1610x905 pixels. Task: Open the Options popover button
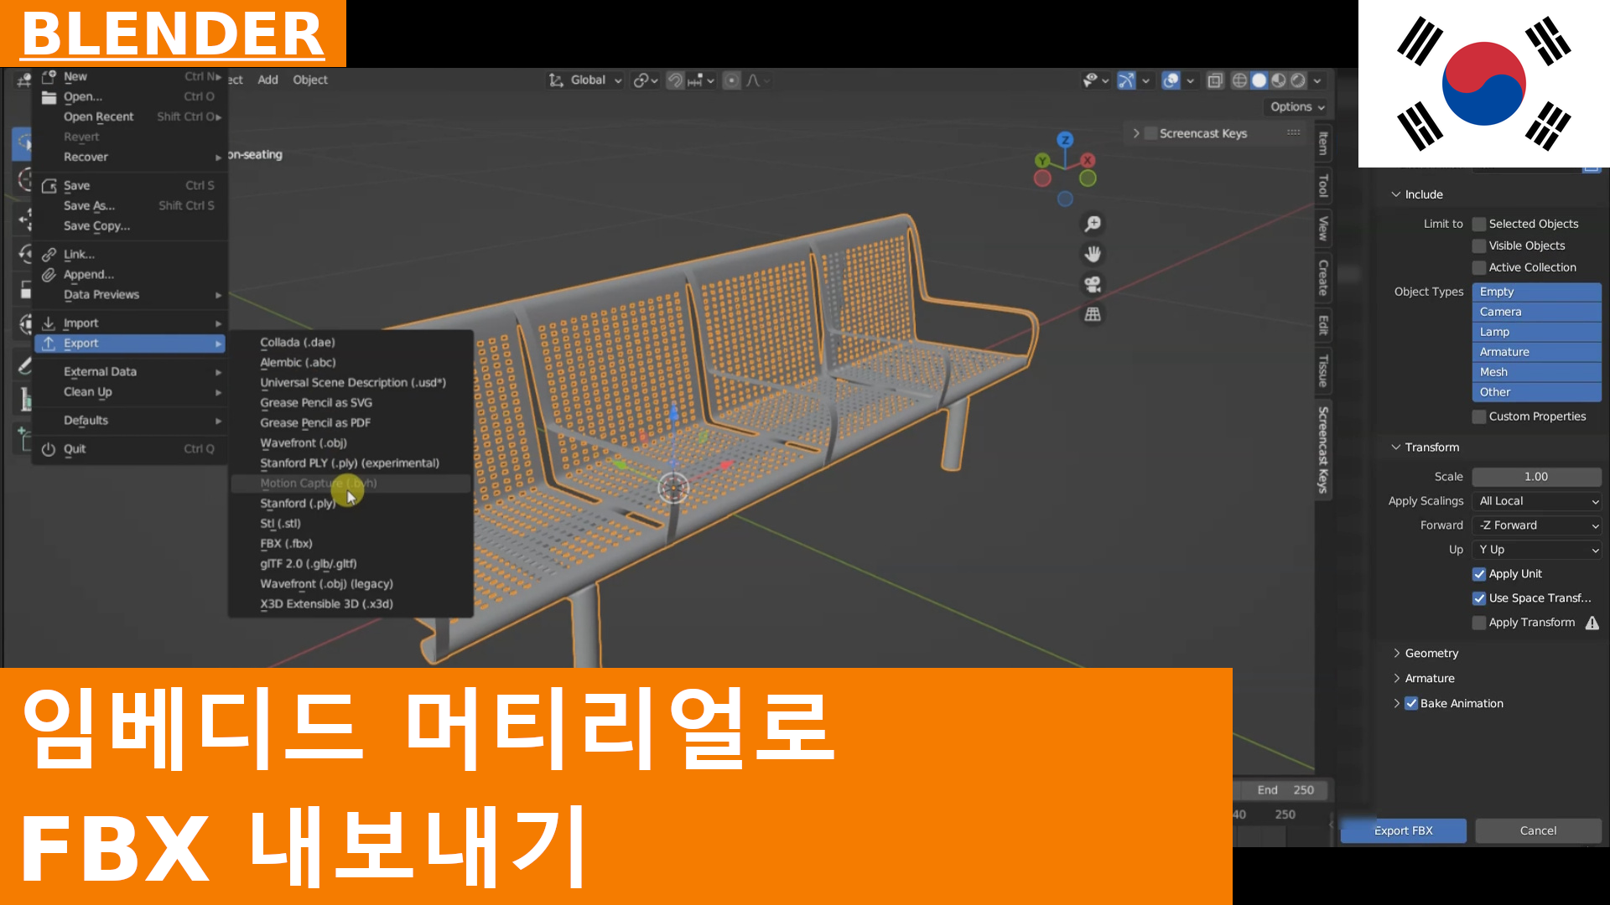1296,106
